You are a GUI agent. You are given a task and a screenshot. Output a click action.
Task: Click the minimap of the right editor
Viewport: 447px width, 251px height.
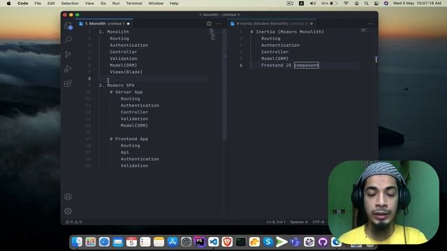364,30
